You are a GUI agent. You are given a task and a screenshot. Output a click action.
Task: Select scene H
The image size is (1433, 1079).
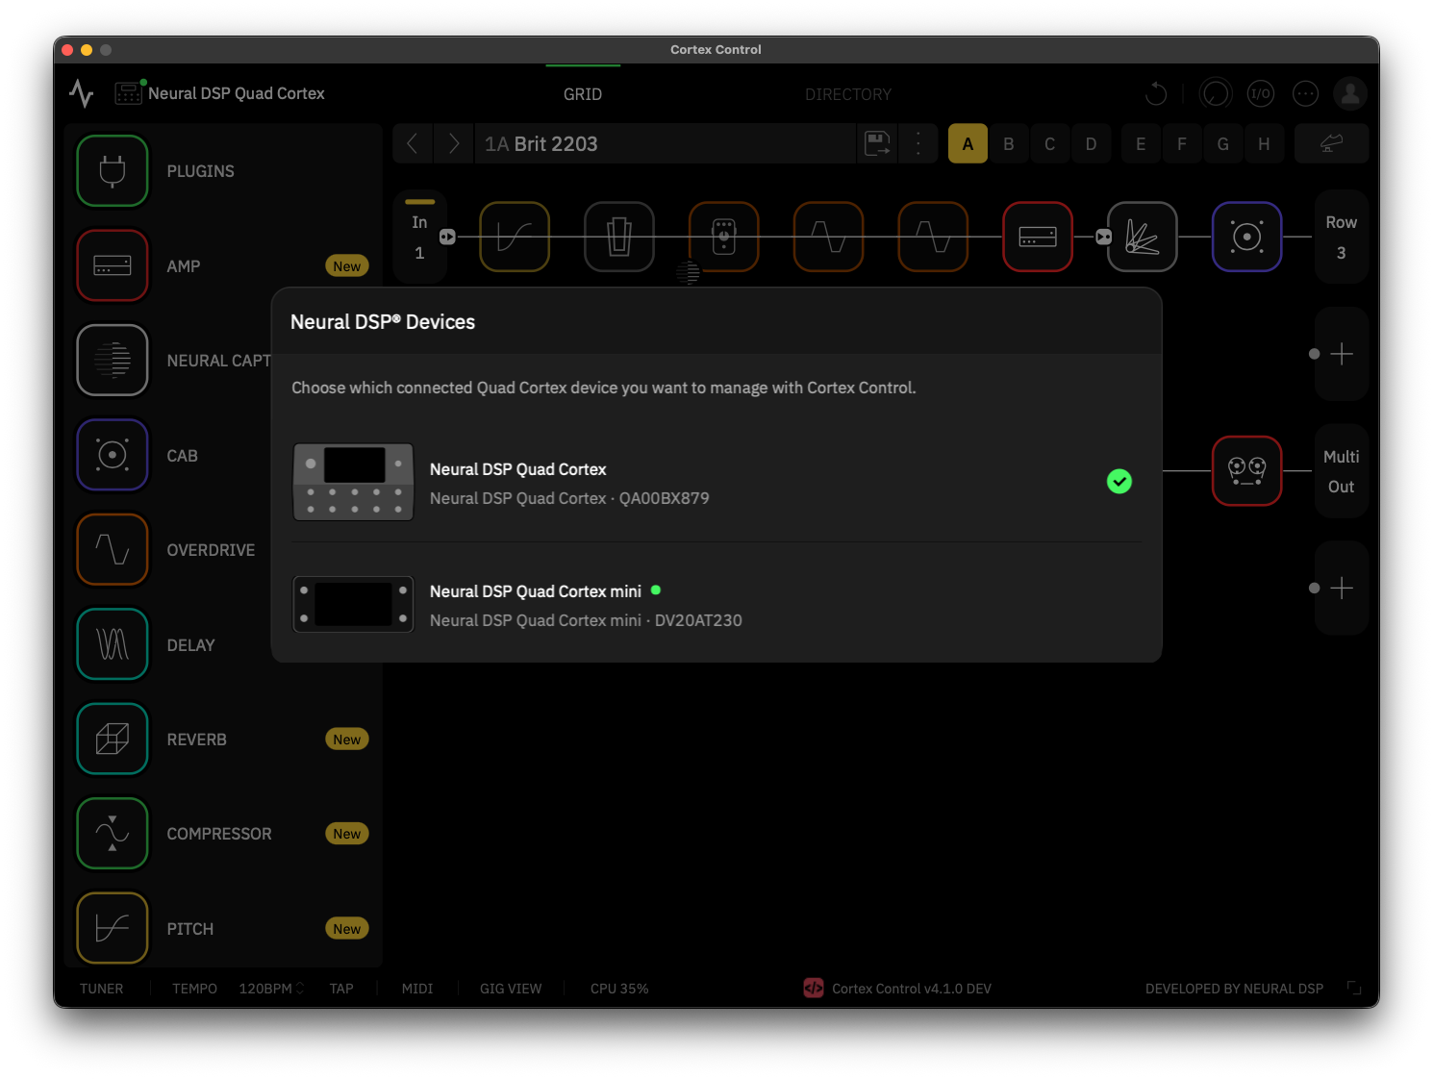(1264, 143)
